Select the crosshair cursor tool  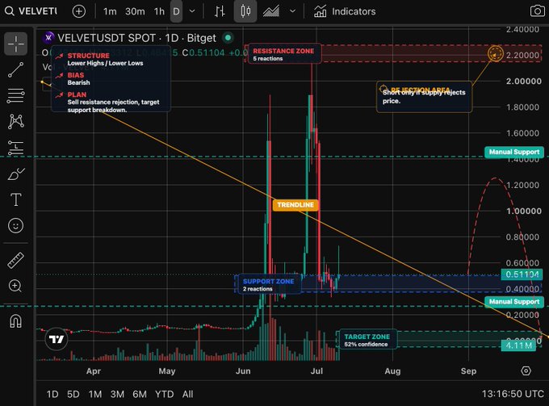tap(16, 44)
